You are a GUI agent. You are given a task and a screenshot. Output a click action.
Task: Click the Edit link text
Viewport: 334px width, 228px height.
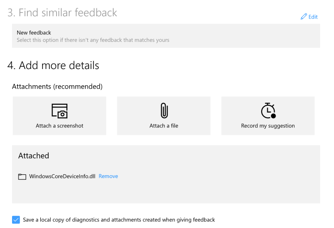click(313, 17)
